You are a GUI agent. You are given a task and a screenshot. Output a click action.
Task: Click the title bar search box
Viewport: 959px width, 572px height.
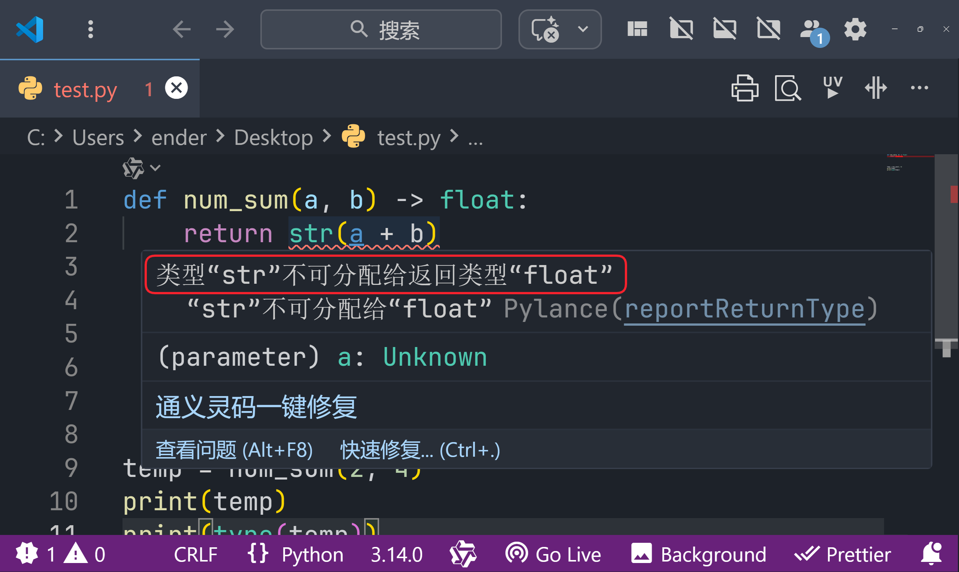coord(381,29)
